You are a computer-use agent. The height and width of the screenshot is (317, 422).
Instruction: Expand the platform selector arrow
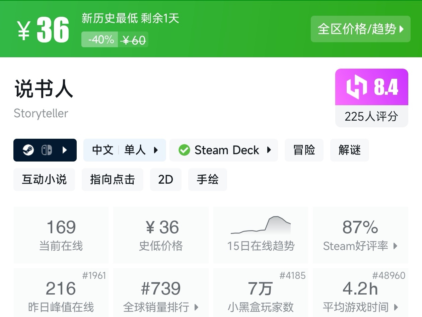coord(65,150)
